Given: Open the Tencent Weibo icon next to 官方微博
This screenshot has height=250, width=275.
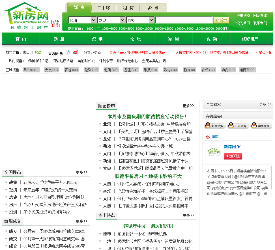Looking at the screenshot, I should pos(68,52).
